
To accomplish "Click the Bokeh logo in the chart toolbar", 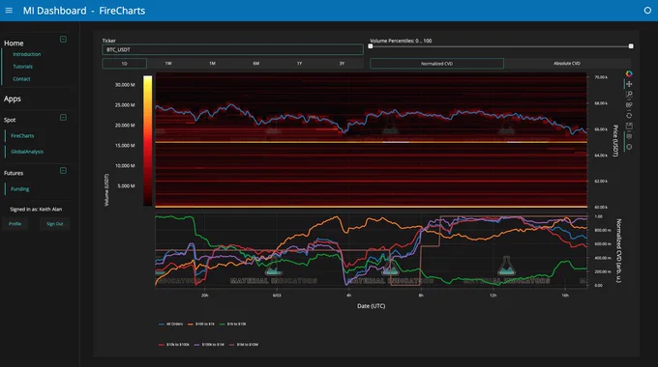I will click(629, 73).
